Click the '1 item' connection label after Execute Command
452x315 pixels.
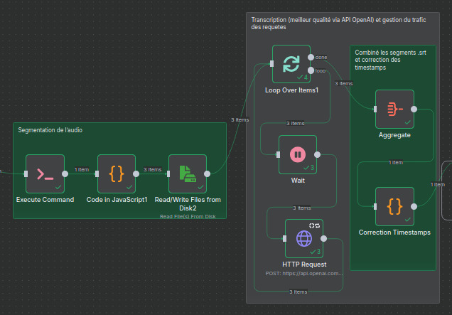(81, 169)
